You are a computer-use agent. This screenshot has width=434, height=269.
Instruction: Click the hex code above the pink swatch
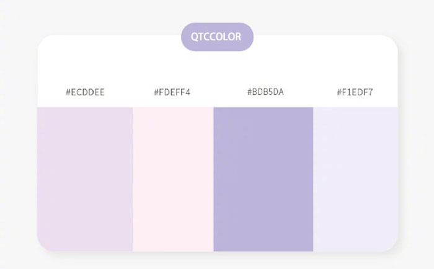pyautogui.click(x=172, y=92)
